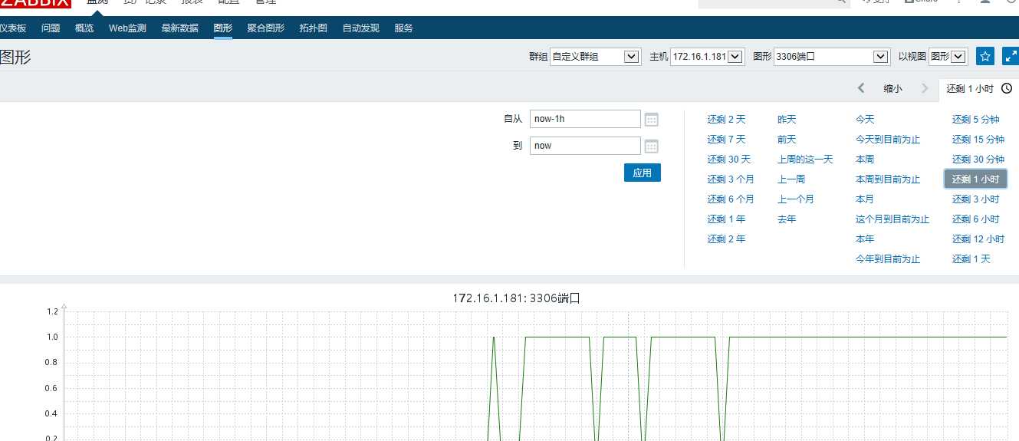This screenshot has width=1019, height=441.
Task: Open calendar picker for 自从 field
Action: pyautogui.click(x=652, y=119)
